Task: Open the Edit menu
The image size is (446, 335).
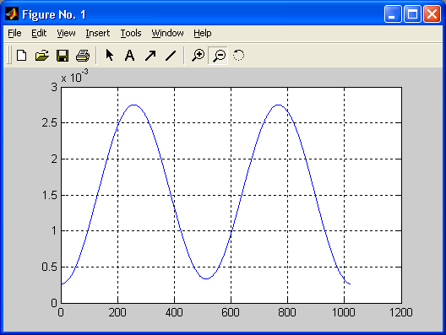Action: click(39, 33)
